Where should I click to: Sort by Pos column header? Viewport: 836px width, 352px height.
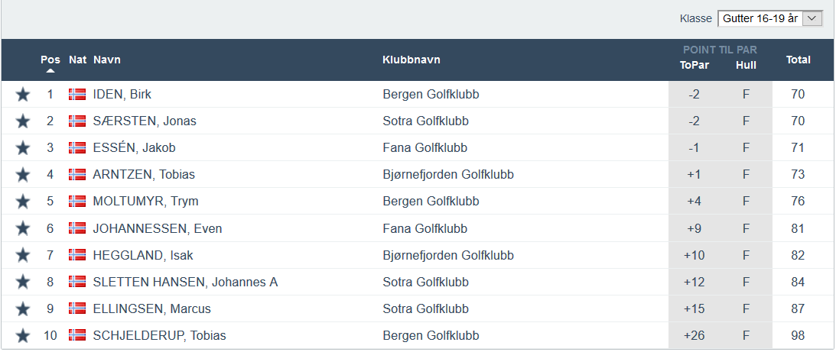[50, 60]
